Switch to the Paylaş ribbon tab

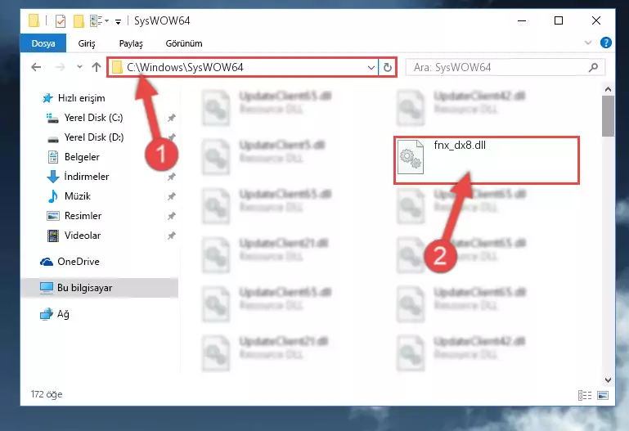tap(131, 43)
